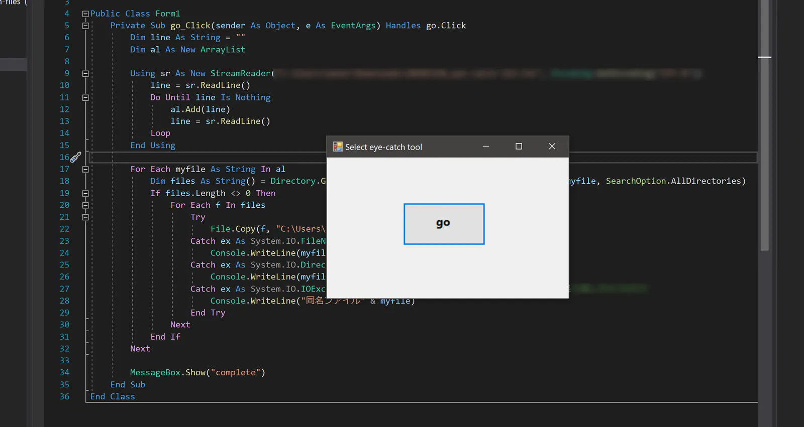Collapse the Try block on line 21
The height and width of the screenshot is (427, 804).
[x=85, y=217]
